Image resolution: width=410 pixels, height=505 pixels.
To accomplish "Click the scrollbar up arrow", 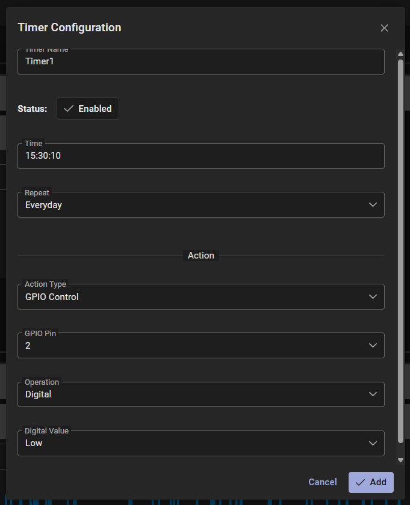I will click(x=400, y=54).
